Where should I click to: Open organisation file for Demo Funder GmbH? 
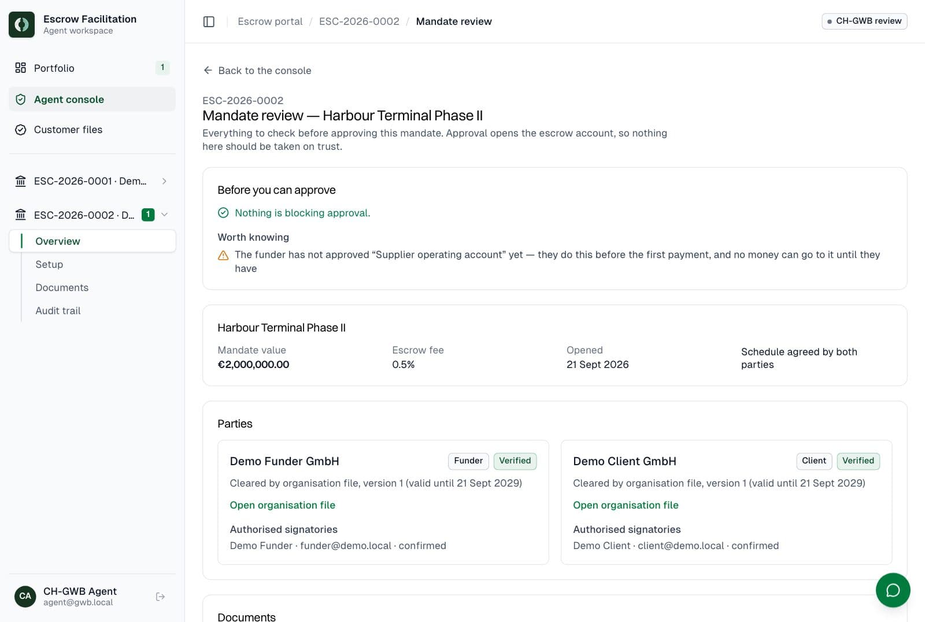click(282, 505)
